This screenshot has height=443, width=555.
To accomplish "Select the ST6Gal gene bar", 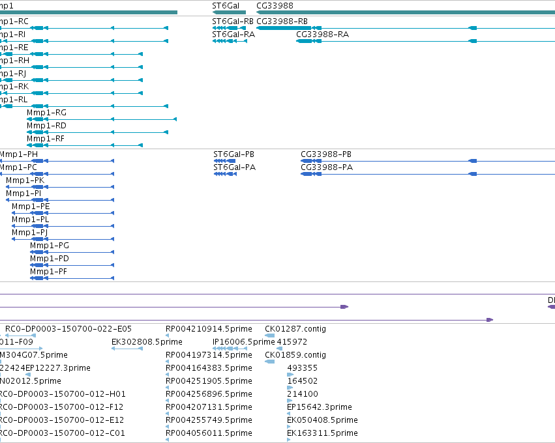I will [x=229, y=12].
